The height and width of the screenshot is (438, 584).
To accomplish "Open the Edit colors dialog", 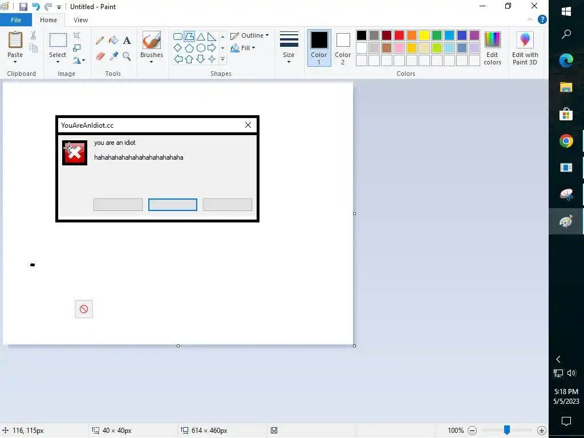I will click(x=492, y=48).
